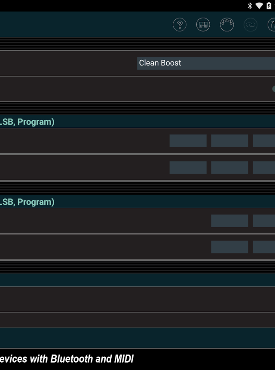The image size is (275, 370).
Task: Tap the pedal controller layout icon
Action: (203, 25)
